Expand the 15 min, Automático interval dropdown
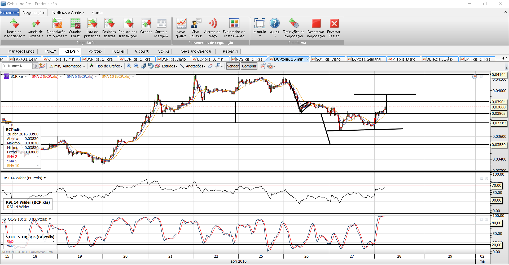 click(x=67, y=66)
